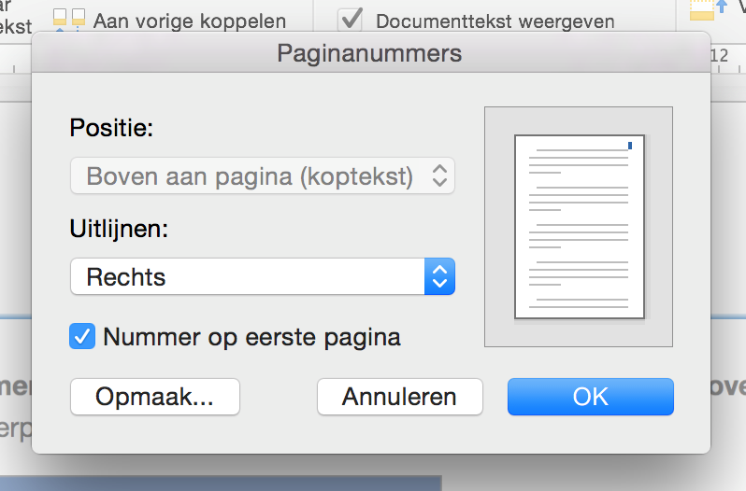Click the Paginanummers dialog title bar
Image resolution: width=746 pixels, height=491 pixels.
click(370, 52)
